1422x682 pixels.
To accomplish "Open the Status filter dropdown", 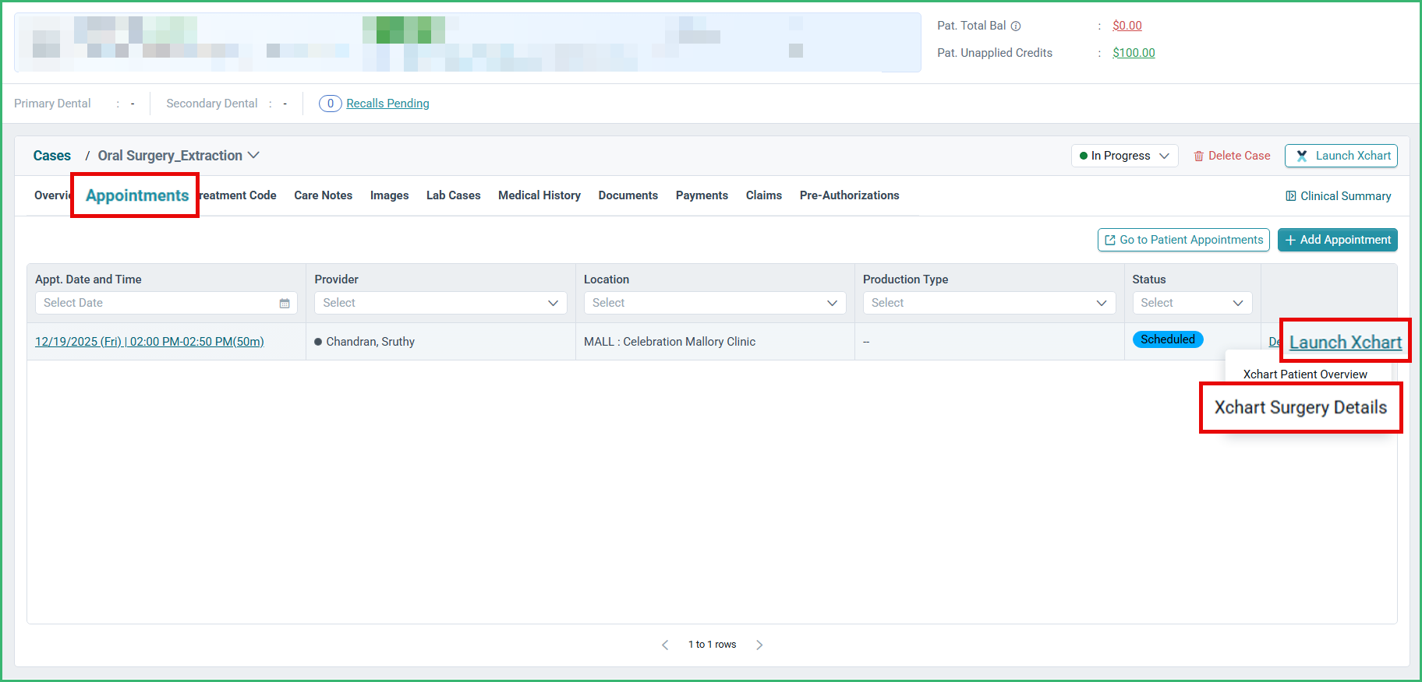I will 1192,303.
